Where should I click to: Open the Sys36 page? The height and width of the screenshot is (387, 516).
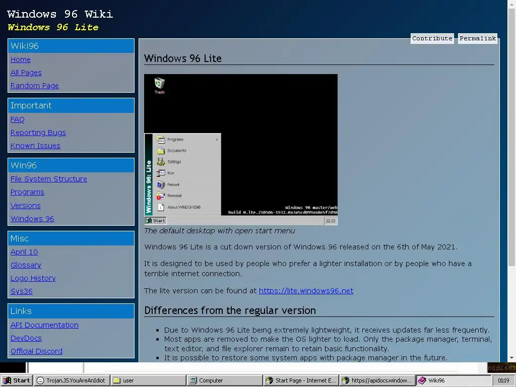pyautogui.click(x=21, y=292)
